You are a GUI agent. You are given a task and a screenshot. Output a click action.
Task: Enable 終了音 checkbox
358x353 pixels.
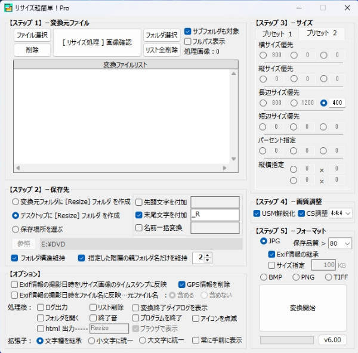93,318
